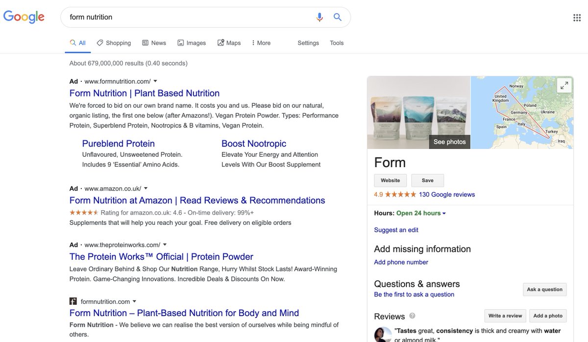
Task: Open the Google apps grid icon
Action: pyautogui.click(x=577, y=18)
